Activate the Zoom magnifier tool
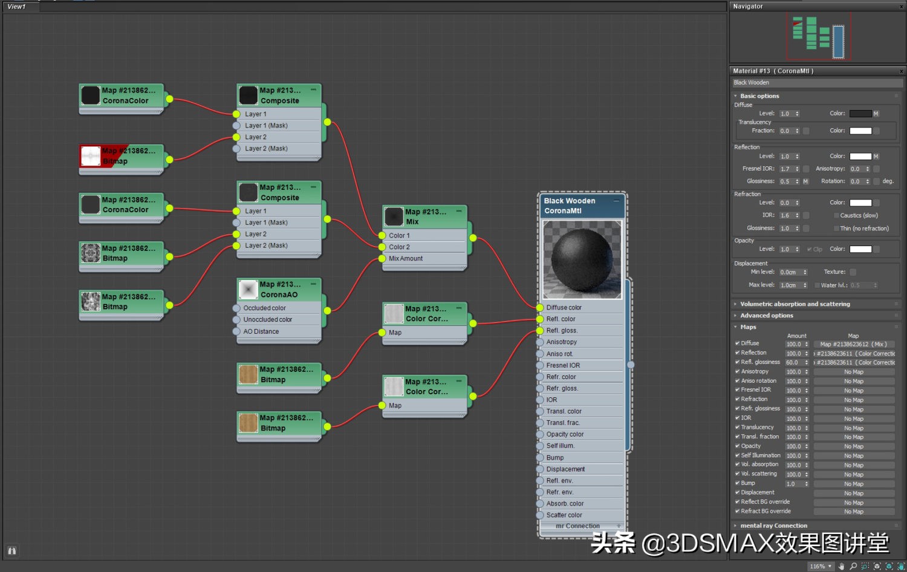This screenshot has width=907, height=572. pos(853,567)
